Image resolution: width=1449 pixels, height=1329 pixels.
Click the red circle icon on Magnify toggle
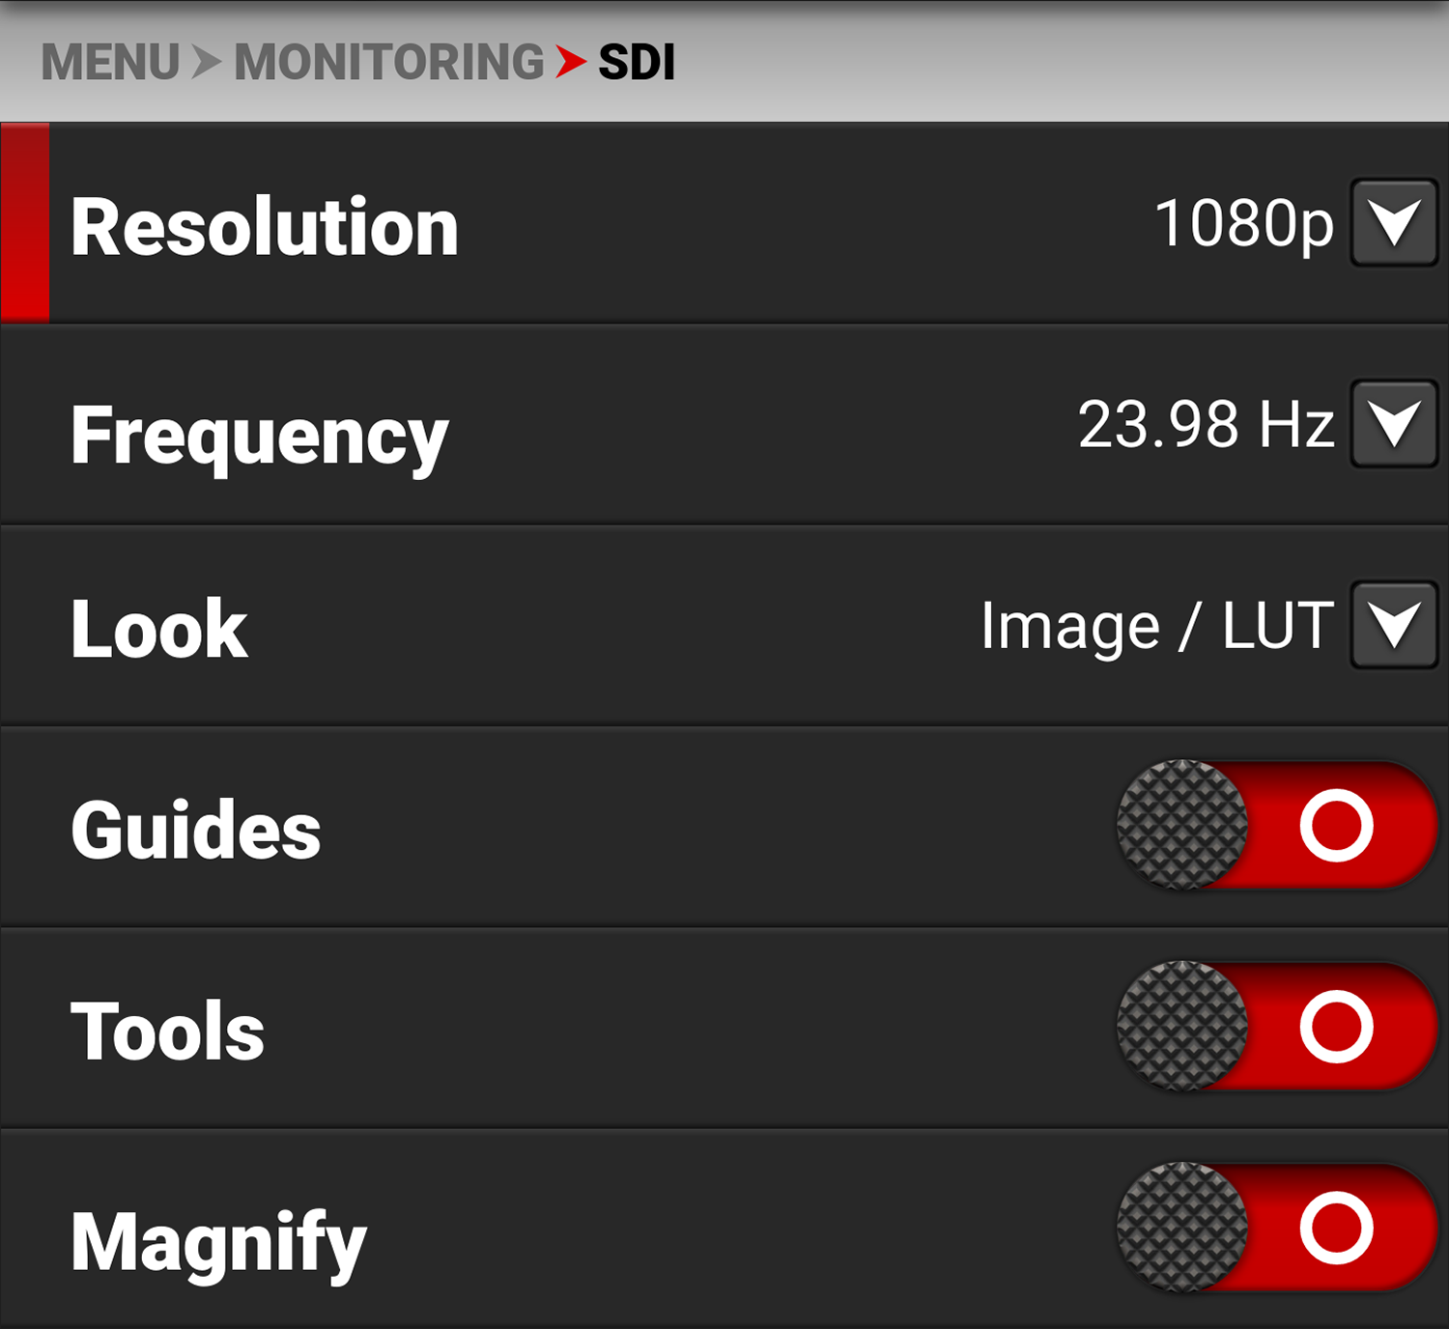click(1337, 1228)
